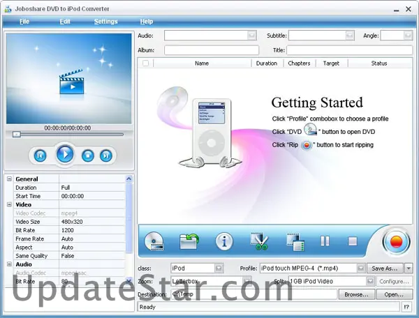Toggle the select-all checkbox in list header
Image resolution: width=419 pixels, height=318 pixels.
(x=146, y=63)
